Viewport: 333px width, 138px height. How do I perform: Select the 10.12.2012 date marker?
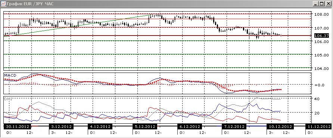click(x=280, y=126)
